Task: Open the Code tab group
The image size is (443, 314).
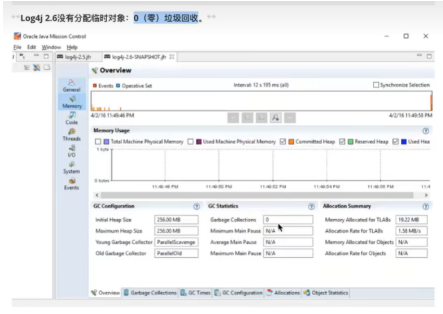Action: (72, 118)
